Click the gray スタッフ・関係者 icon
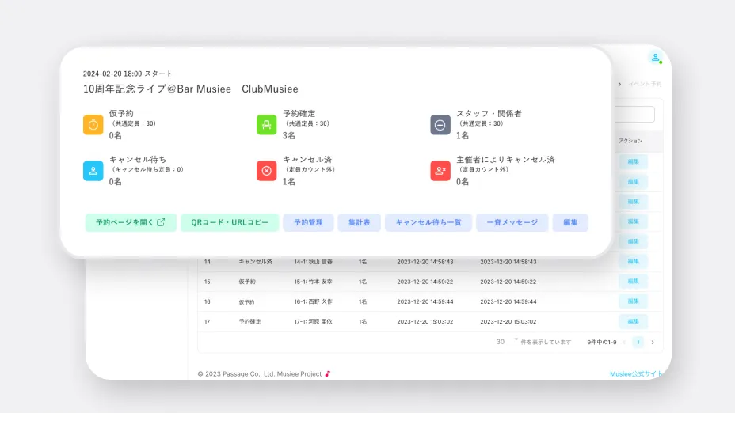This screenshot has width=735, height=424. (x=440, y=124)
